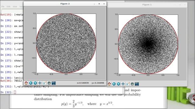Select Zoom-to-rectangle tool in Figure 1
The image size is (195, 109).
[128, 84]
